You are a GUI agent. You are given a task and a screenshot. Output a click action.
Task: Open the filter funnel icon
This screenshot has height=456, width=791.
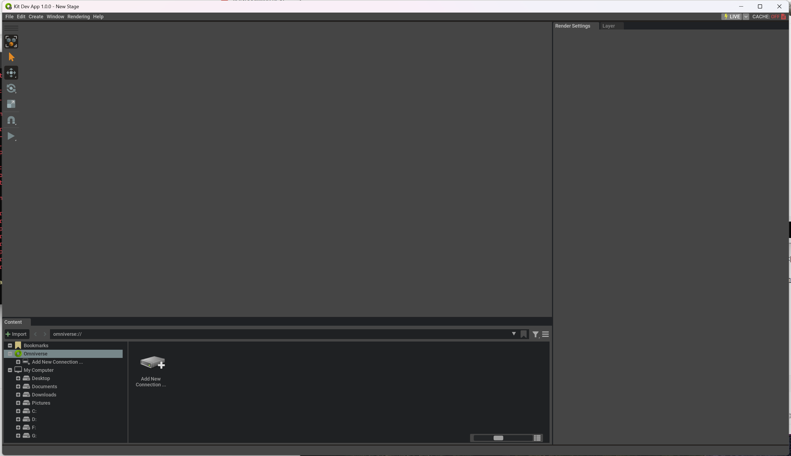click(535, 334)
